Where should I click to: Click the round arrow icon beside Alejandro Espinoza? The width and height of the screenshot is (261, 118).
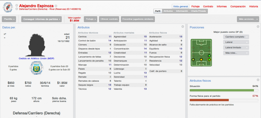[56, 6]
